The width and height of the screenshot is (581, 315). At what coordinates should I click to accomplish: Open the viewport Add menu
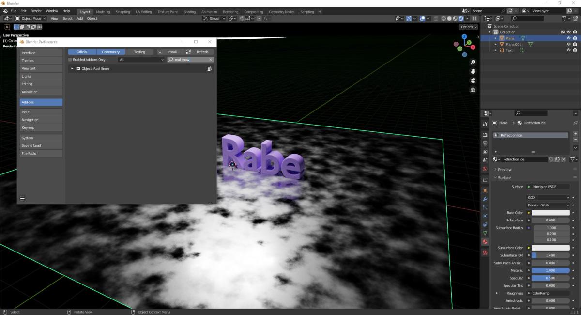coord(80,18)
